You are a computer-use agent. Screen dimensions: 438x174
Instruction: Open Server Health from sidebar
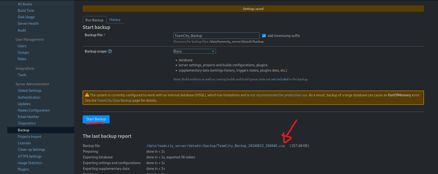[28, 24]
